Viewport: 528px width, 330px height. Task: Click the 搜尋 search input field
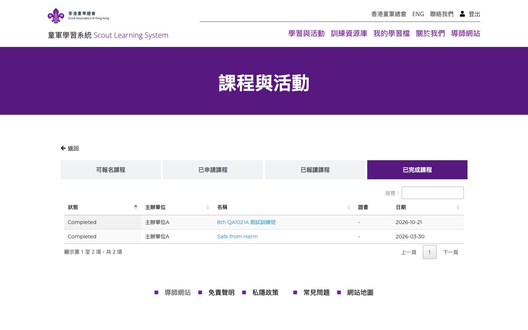pos(433,193)
